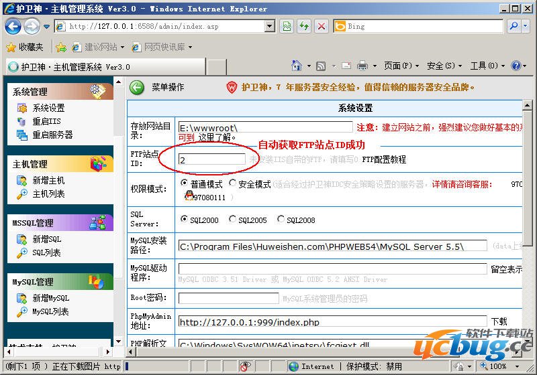Click the popup blocker status bar icon
This screenshot has height=375, width=537.
coord(245,366)
